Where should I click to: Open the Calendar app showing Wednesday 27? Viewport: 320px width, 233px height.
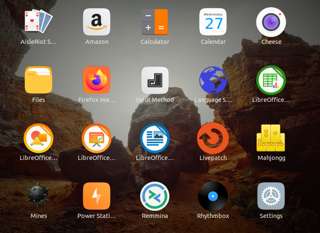coord(213,22)
